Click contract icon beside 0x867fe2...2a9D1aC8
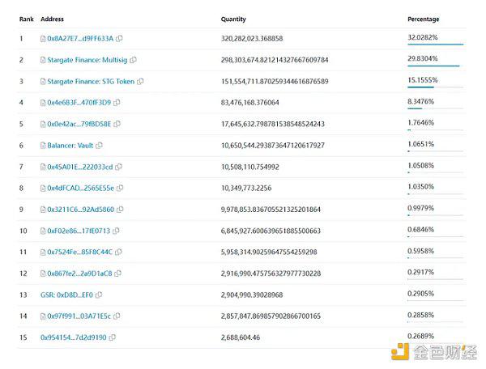This screenshot has width=486, height=369. point(43,274)
